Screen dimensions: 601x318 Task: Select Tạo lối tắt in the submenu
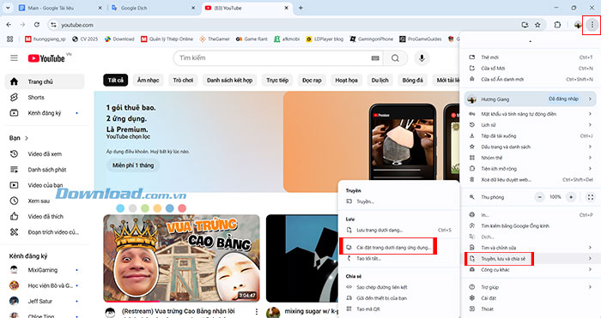click(x=398, y=258)
